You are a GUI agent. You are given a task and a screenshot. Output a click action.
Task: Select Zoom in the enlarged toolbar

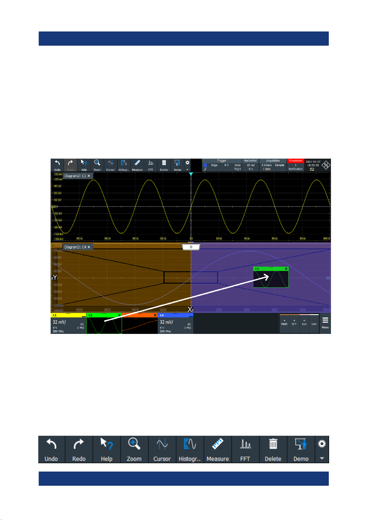[x=134, y=449]
